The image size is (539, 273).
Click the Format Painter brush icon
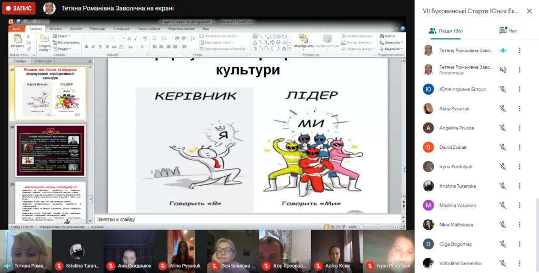[x=28, y=48]
